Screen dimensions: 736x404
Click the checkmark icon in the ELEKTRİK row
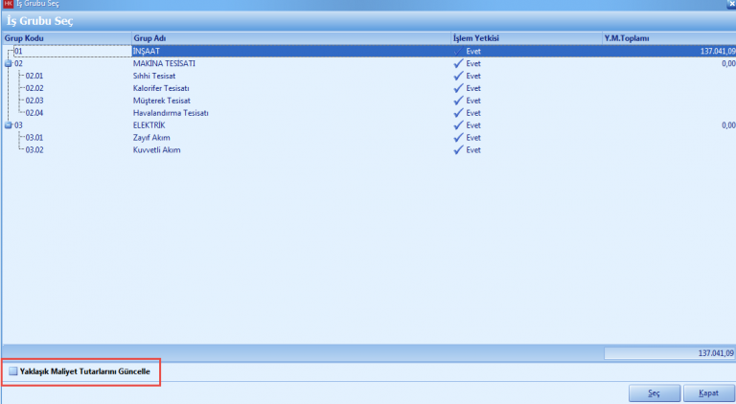(458, 125)
